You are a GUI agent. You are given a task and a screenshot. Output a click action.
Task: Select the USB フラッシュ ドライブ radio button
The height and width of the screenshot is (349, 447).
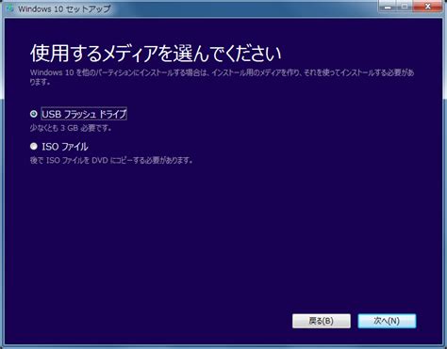(x=34, y=114)
